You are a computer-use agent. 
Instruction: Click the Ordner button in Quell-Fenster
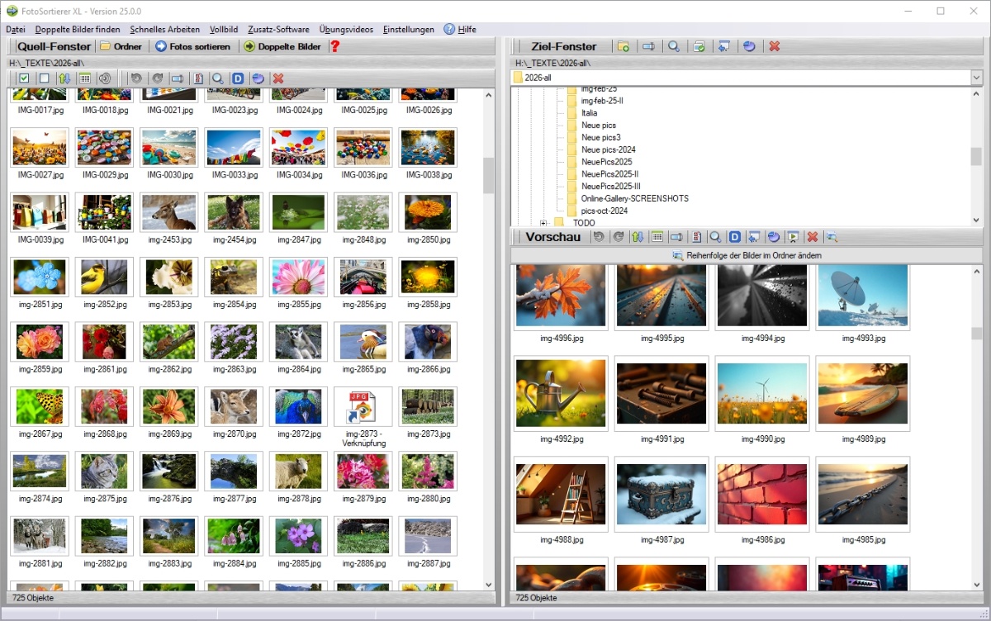tap(121, 46)
